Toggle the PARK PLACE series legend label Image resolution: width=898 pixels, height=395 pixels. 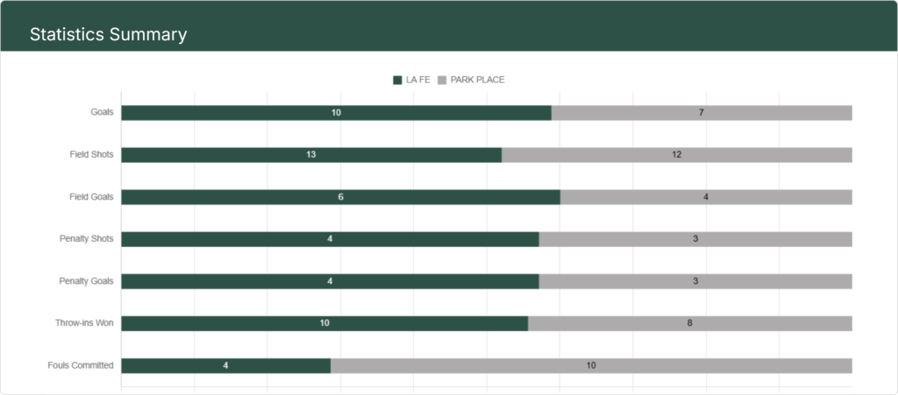[477, 80]
